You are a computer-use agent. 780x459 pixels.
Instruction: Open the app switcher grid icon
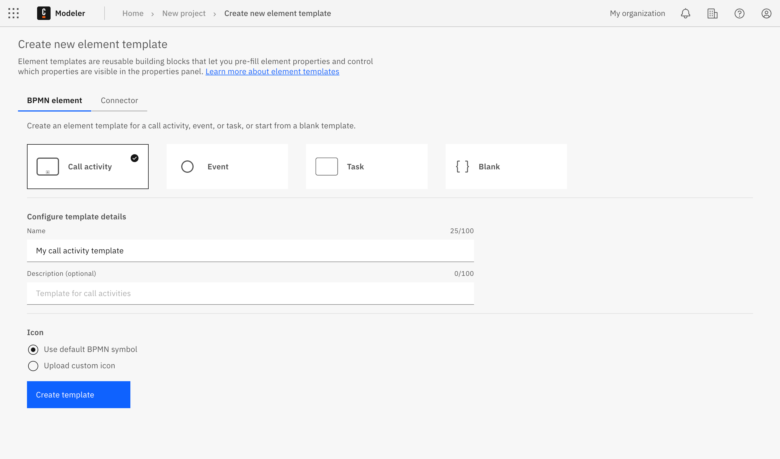13,13
